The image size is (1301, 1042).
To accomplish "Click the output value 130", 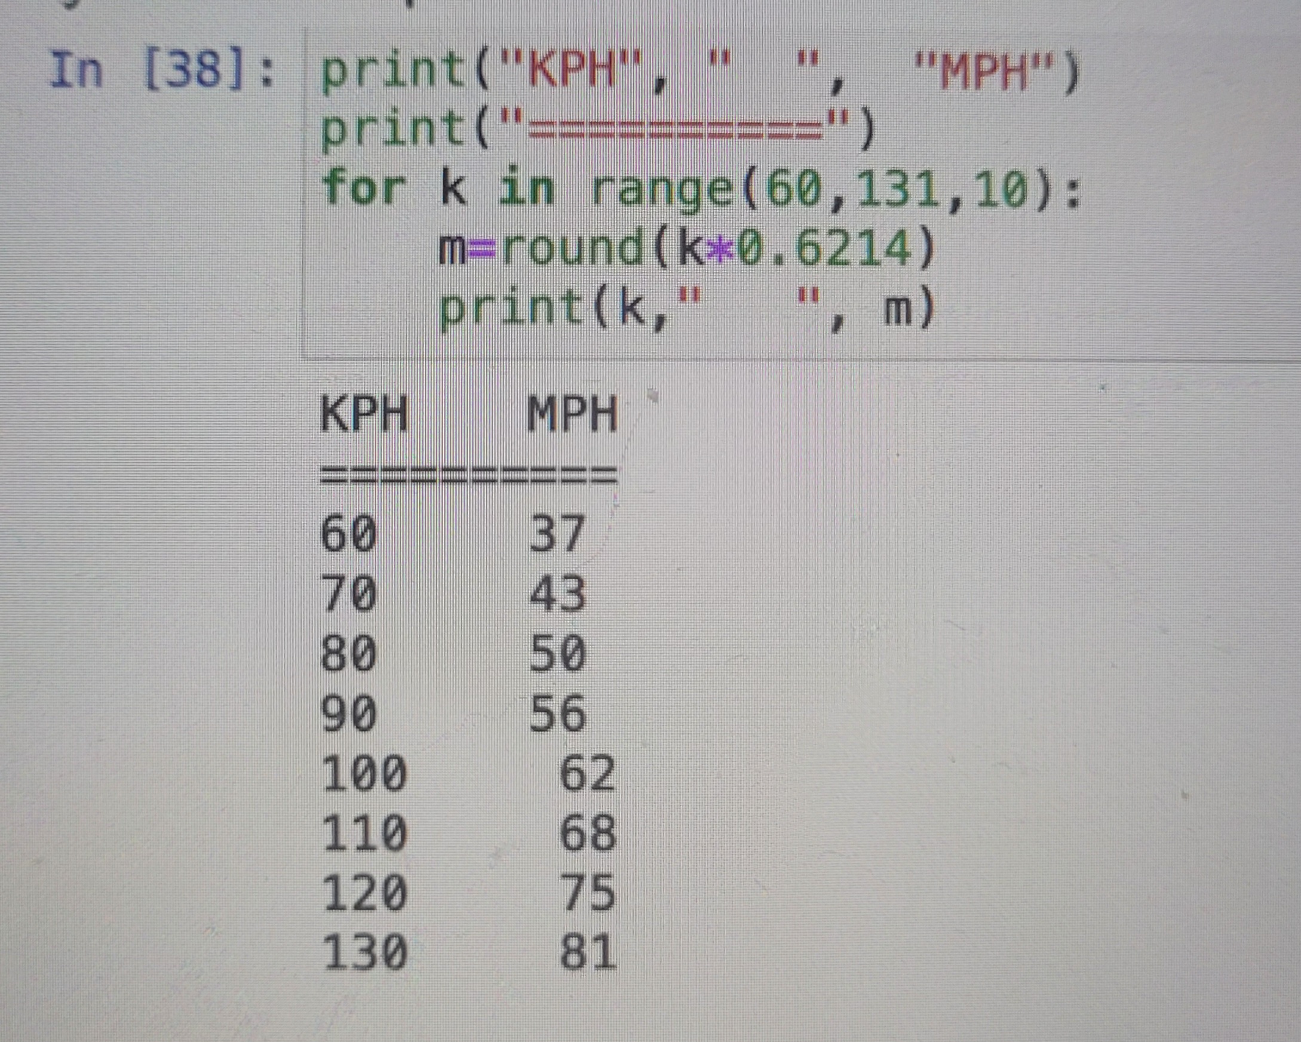I will (x=365, y=952).
